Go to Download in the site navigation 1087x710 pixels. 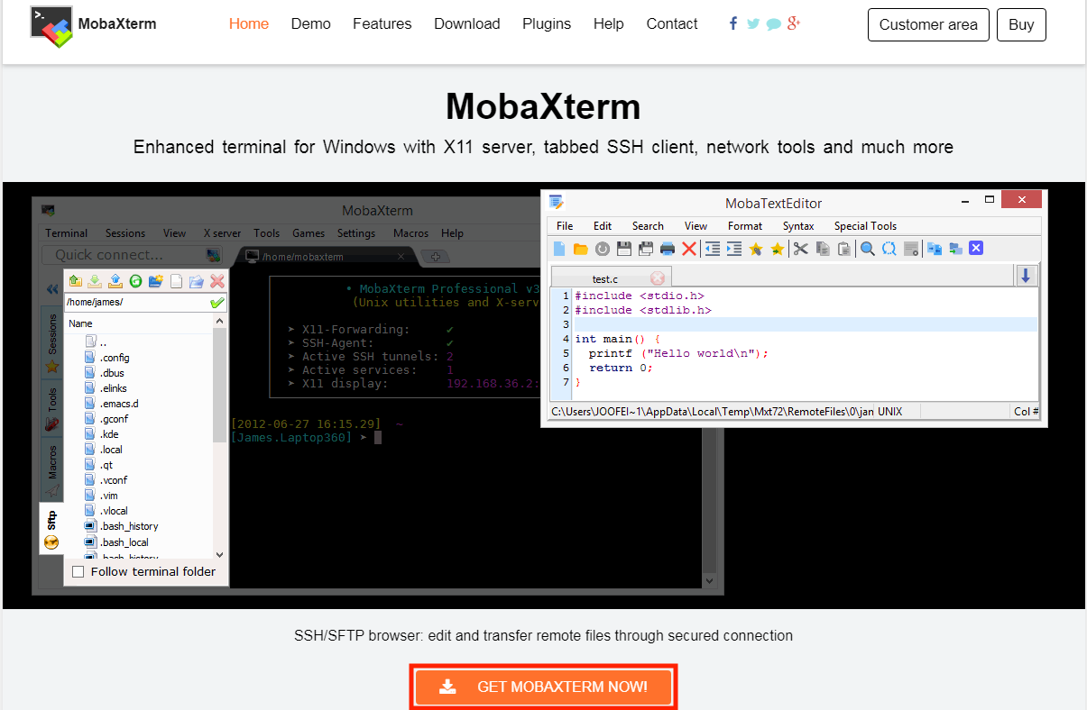467,24
